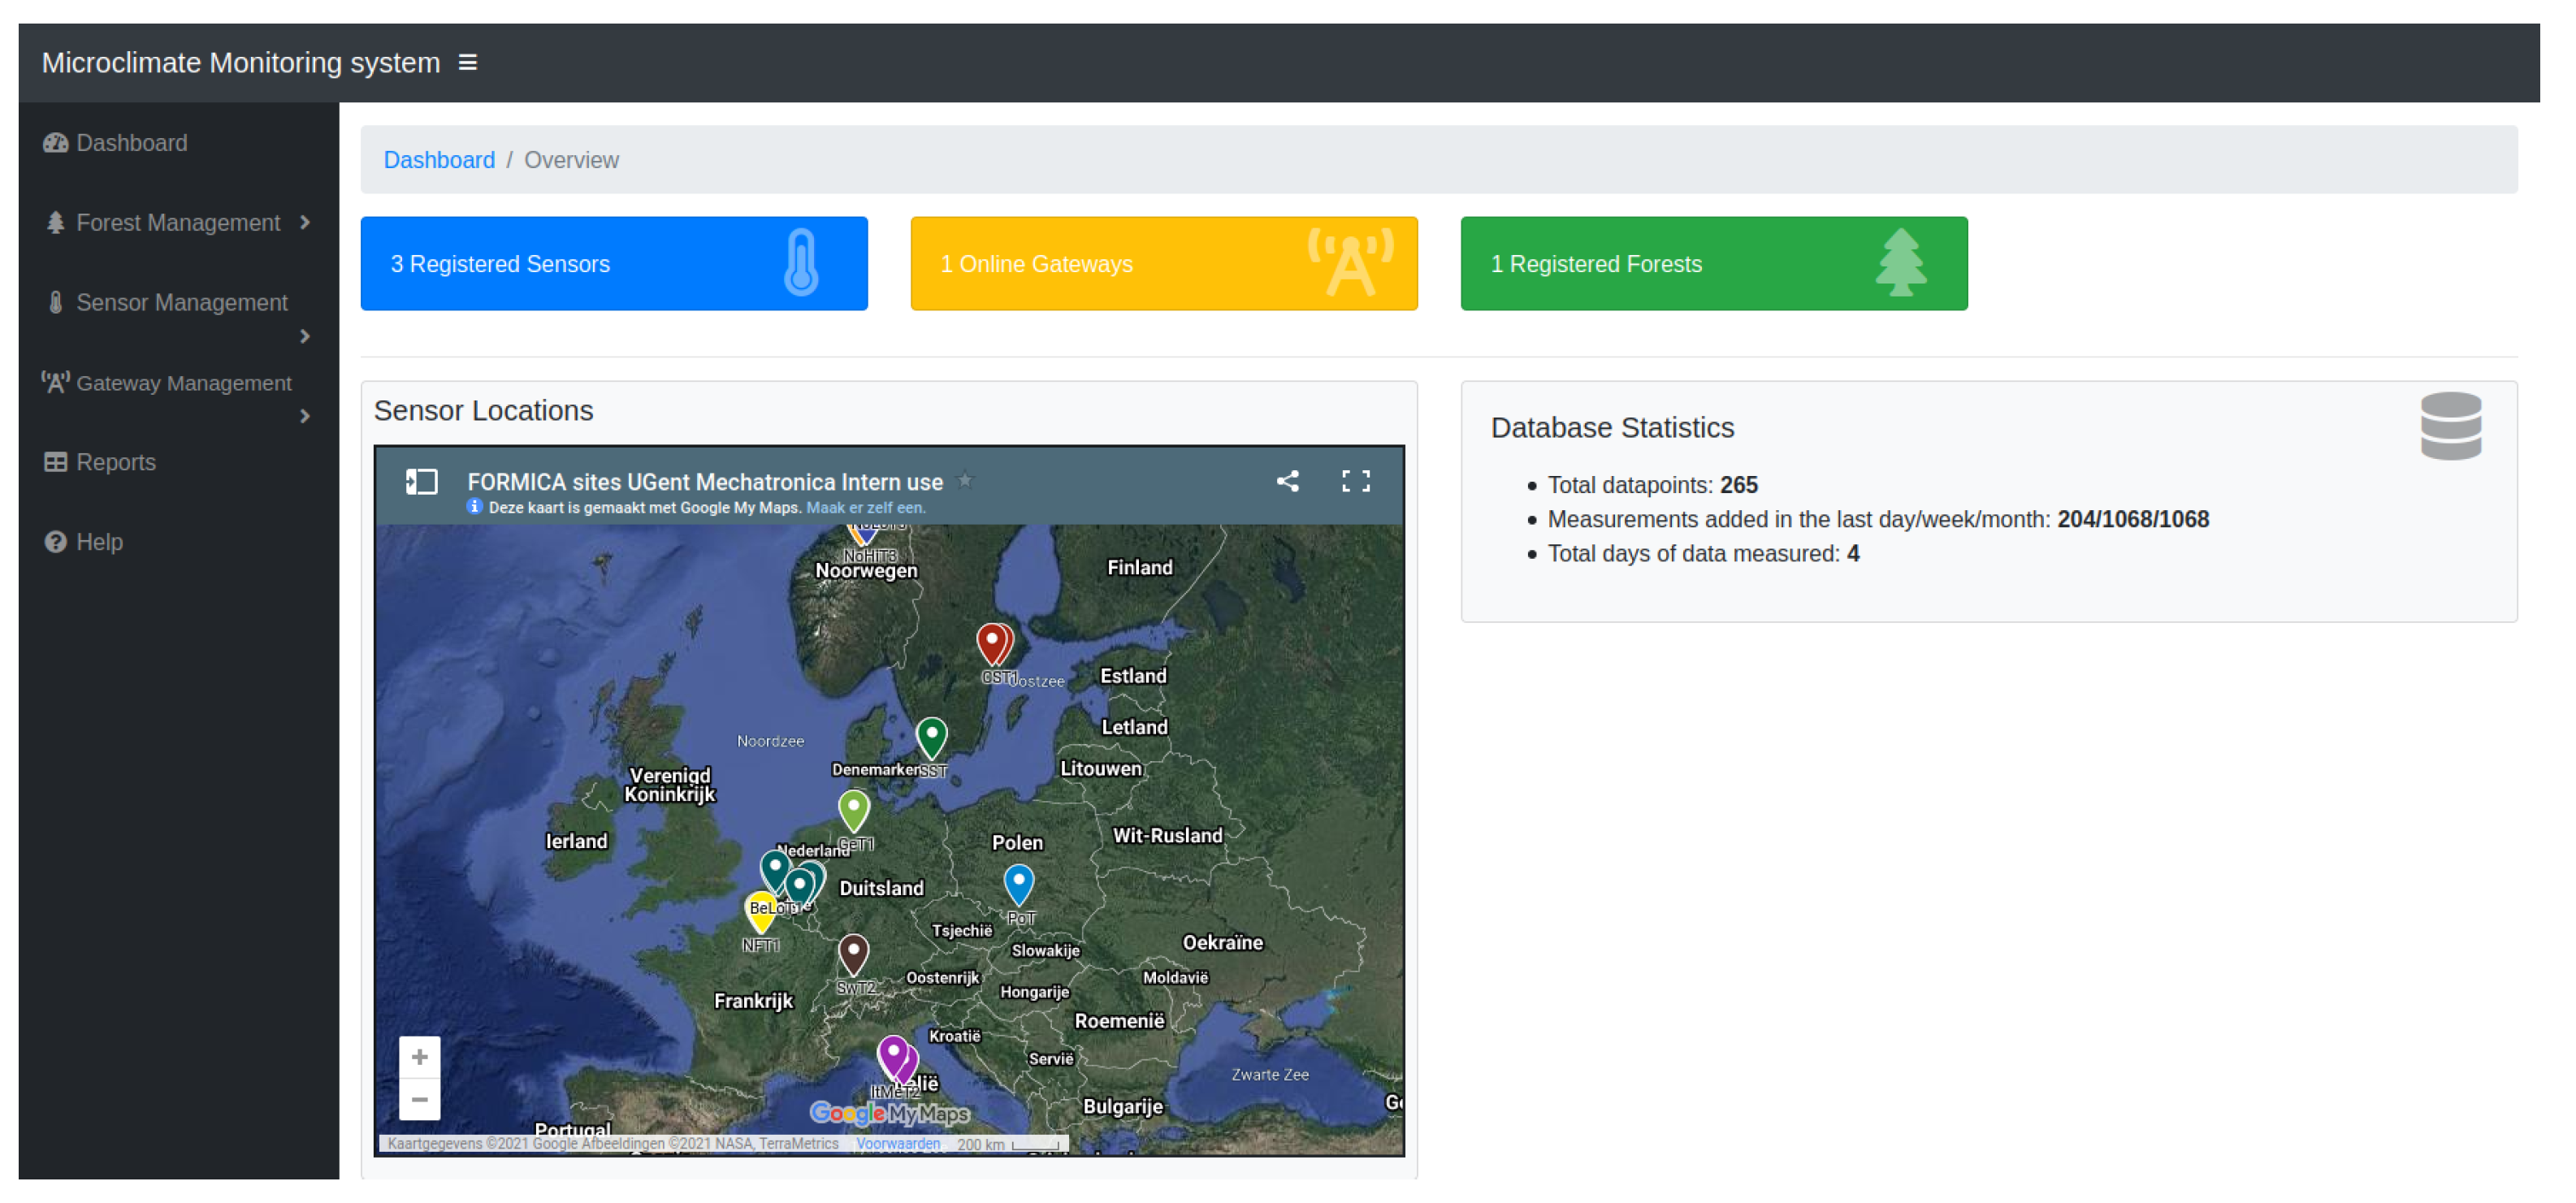Click the purple marker over Italy
The height and width of the screenshot is (1203, 2576).
click(892, 1053)
